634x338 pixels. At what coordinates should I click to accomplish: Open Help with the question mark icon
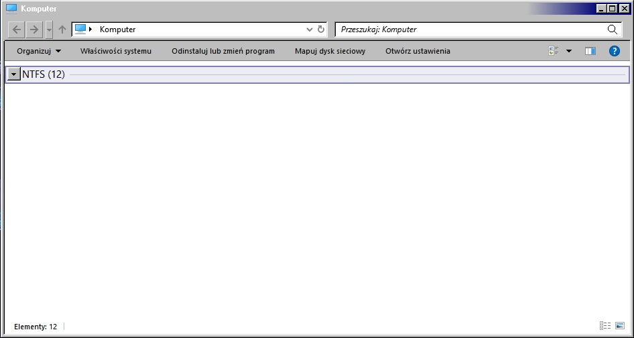614,51
